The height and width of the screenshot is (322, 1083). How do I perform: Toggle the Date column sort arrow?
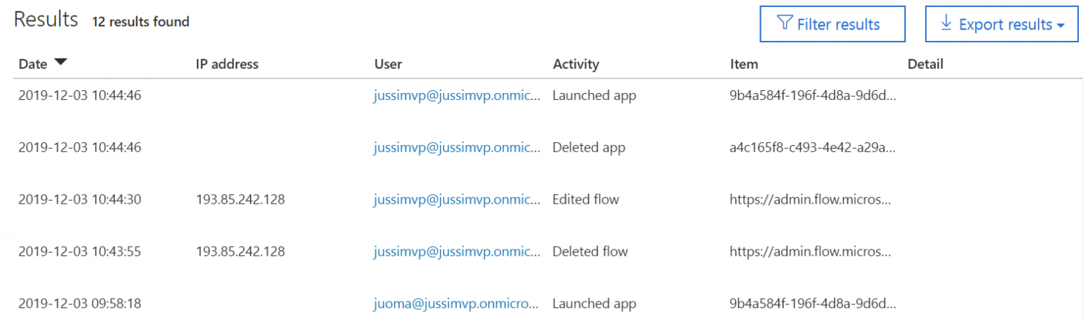coord(61,63)
